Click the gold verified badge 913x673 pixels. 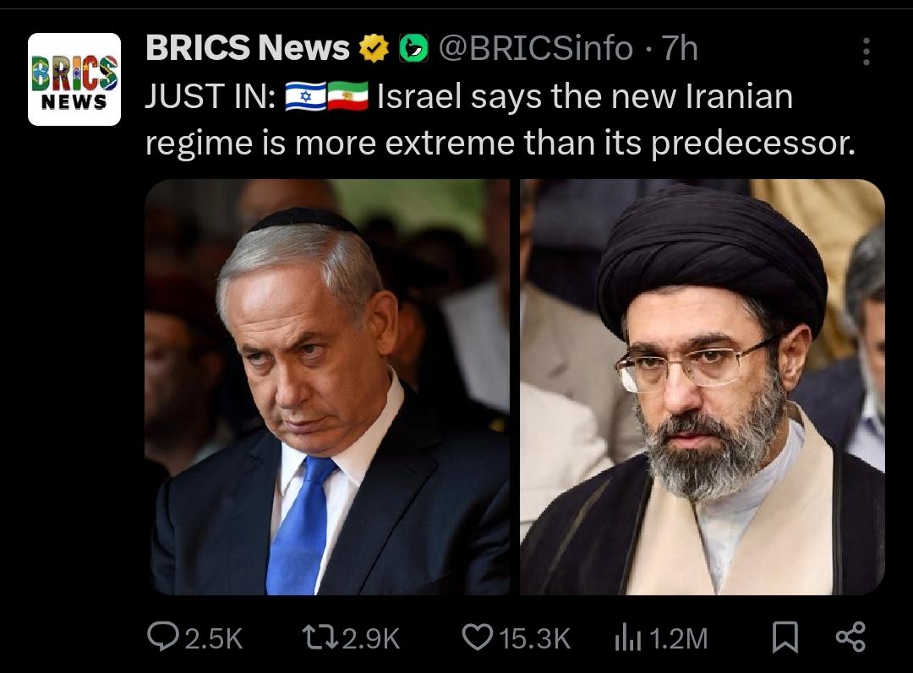pos(374,48)
